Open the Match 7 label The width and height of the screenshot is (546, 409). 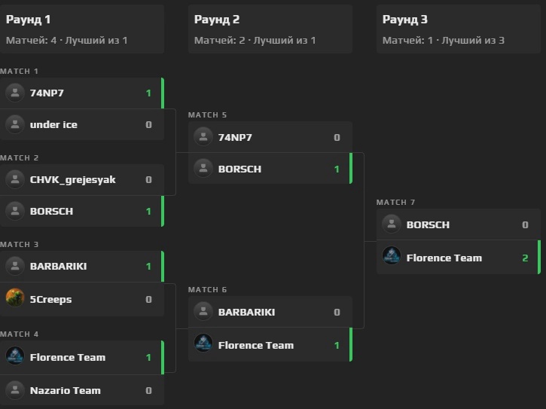(395, 202)
